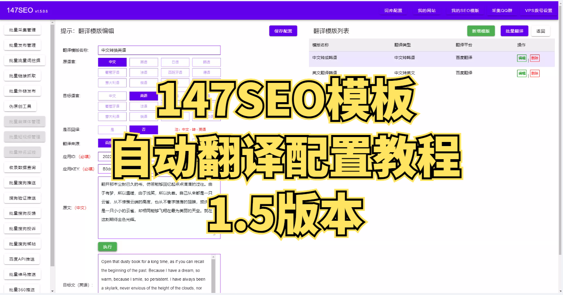Click the 翻译平台 column header

(464, 45)
